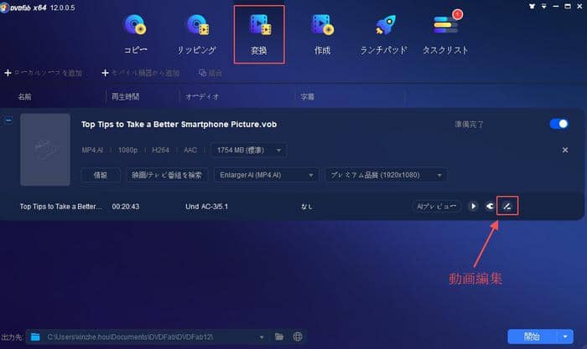Expand the 開始 button dropdown arrow
The height and width of the screenshot is (349, 587).
coord(565,336)
